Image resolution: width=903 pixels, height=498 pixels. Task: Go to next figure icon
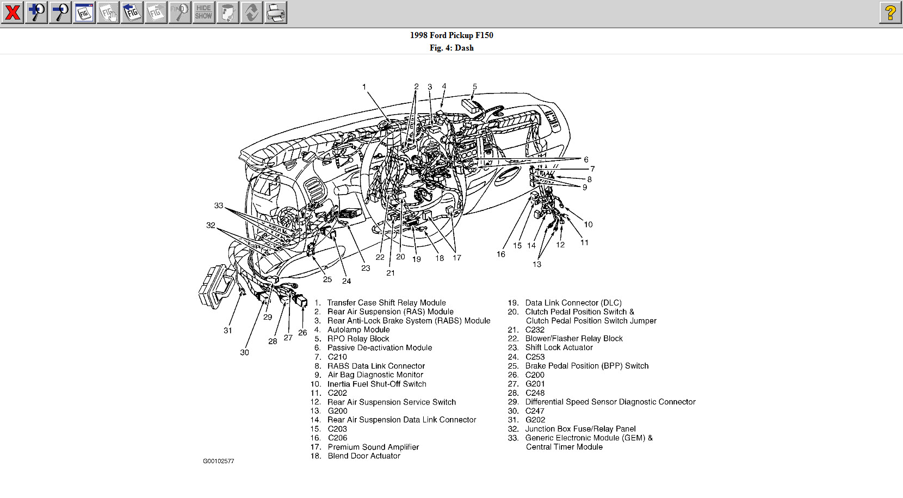point(156,13)
